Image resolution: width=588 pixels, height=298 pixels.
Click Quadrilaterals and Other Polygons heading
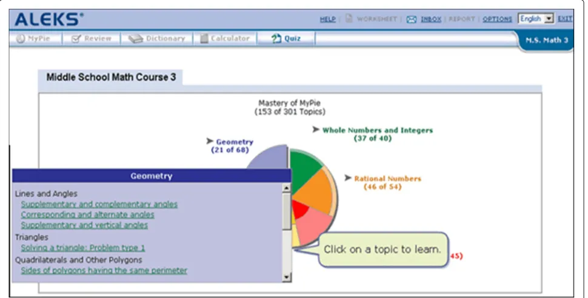click(78, 260)
